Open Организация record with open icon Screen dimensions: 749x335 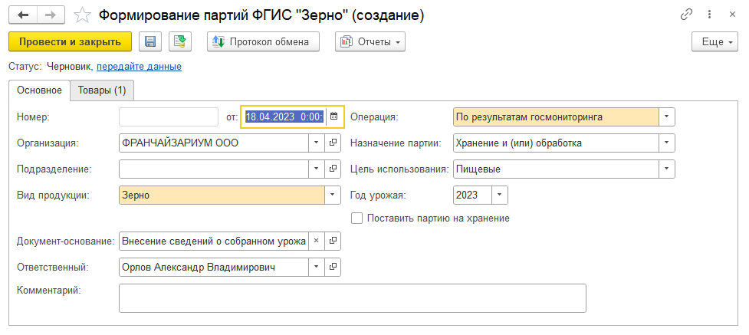333,143
